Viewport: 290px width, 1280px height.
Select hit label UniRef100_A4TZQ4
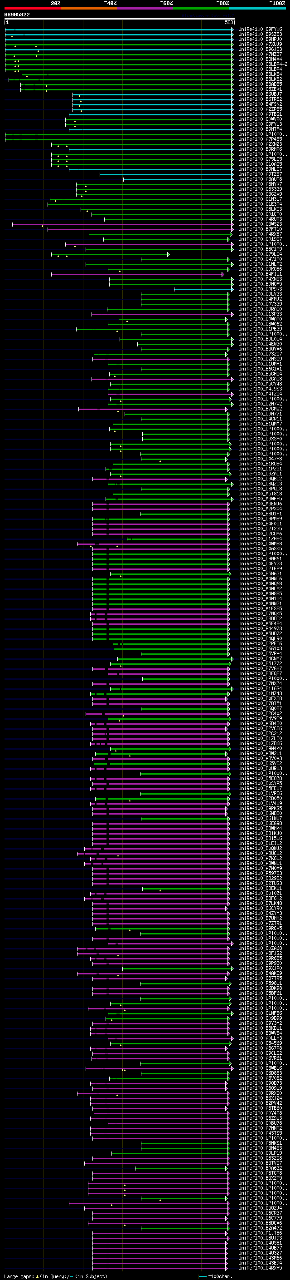tap(260, 394)
